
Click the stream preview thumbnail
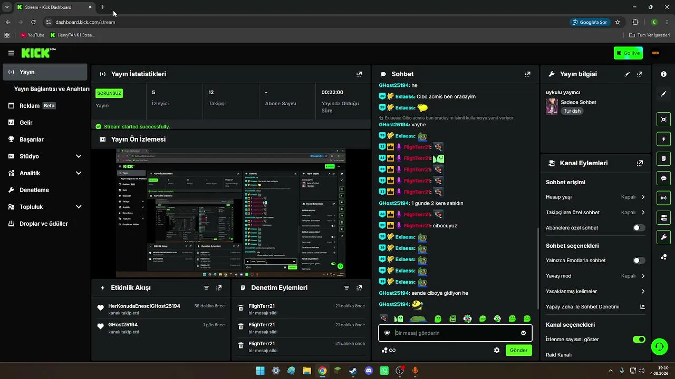tap(231, 213)
